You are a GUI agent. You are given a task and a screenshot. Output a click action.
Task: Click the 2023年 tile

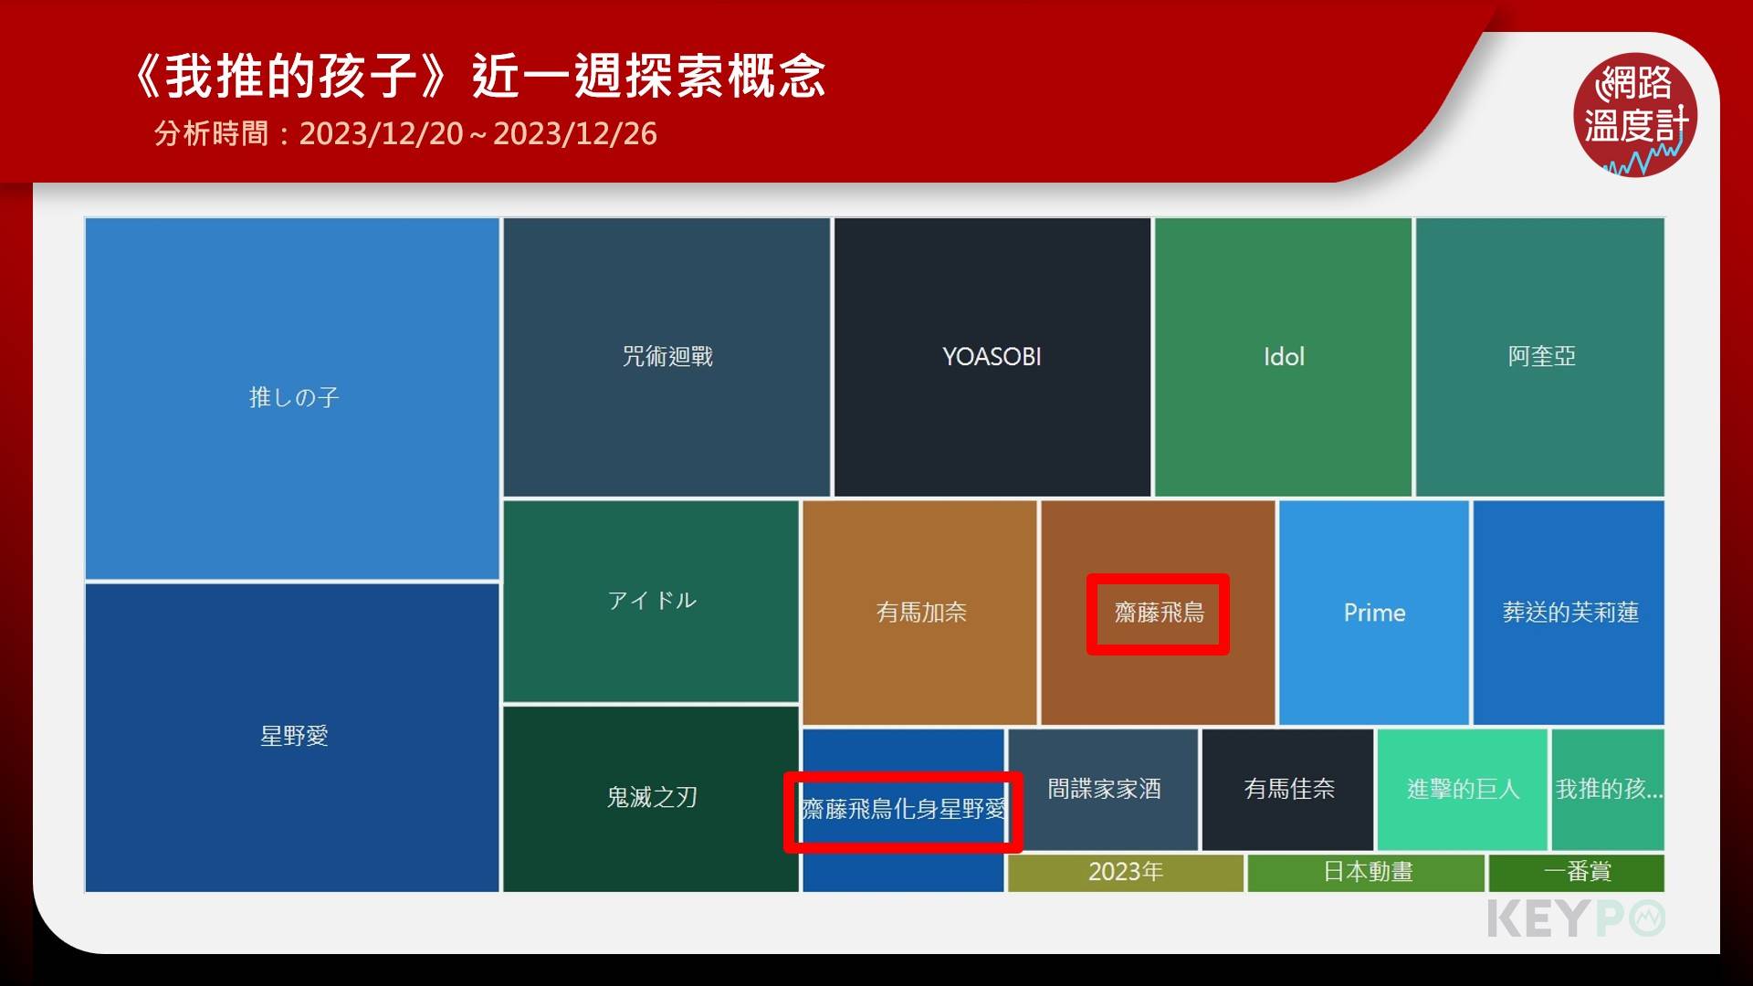pyautogui.click(x=1126, y=873)
